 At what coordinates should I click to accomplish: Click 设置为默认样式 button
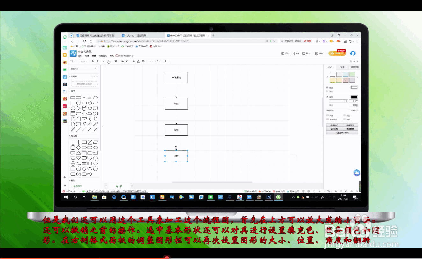tap(342, 133)
